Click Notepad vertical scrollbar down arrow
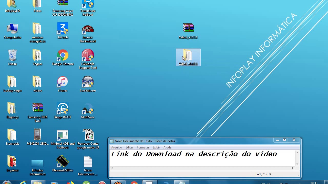This screenshot has height=184, width=328. coord(297,164)
